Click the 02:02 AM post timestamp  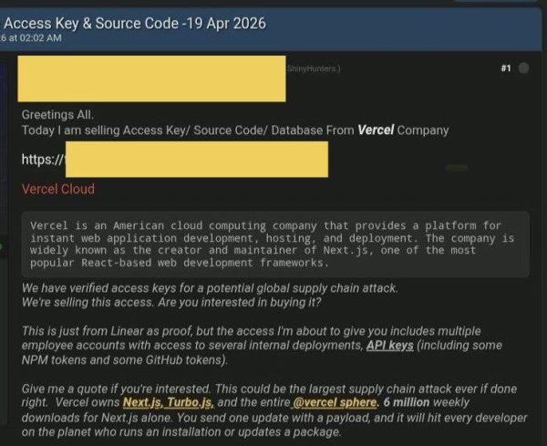(x=36, y=37)
